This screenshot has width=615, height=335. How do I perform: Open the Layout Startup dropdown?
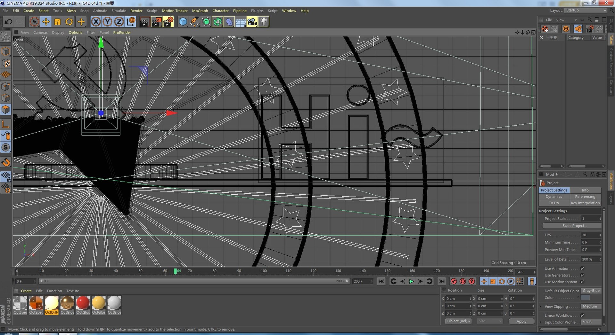tap(586, 10)
